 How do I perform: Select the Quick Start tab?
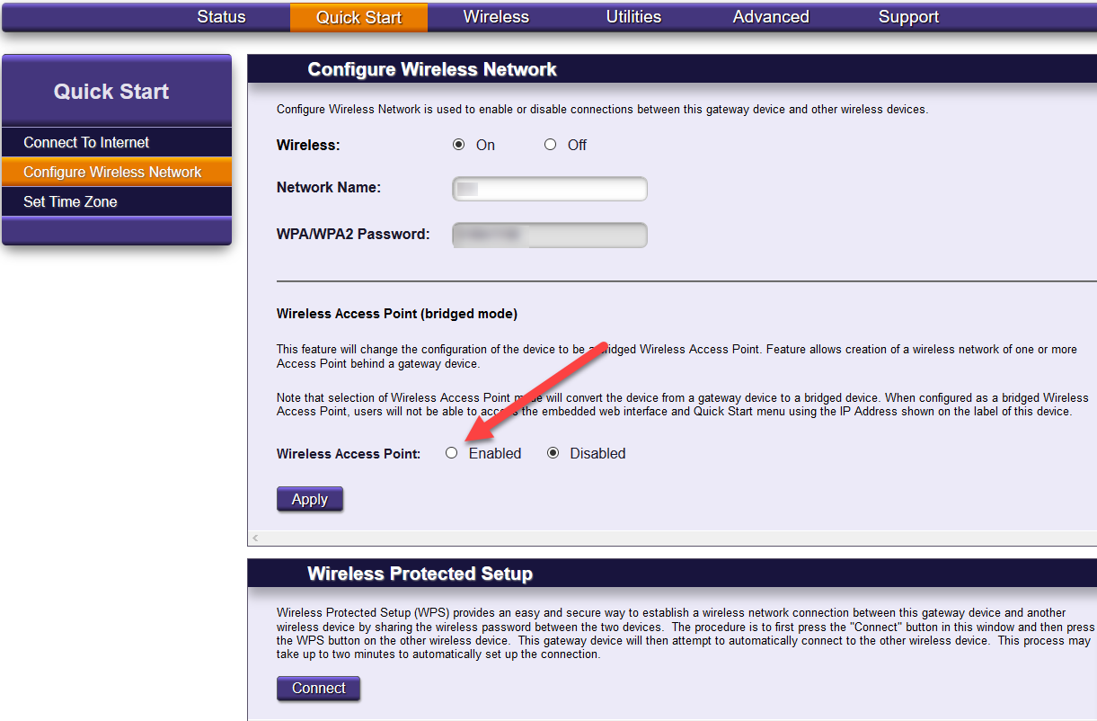[x=358, y=17]
